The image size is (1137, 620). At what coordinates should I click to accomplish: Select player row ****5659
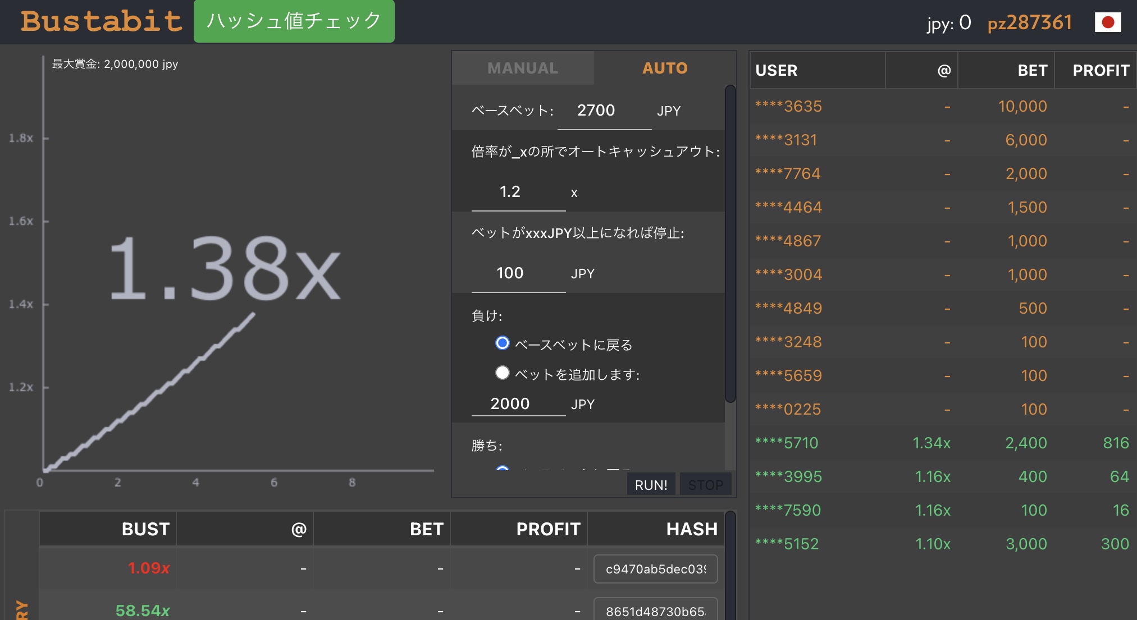(943, 375)
